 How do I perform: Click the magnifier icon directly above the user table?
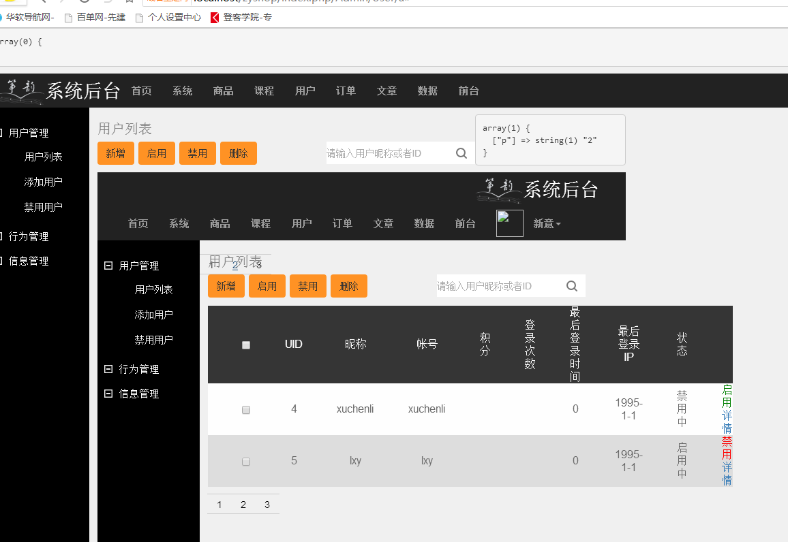coord(572,286)
